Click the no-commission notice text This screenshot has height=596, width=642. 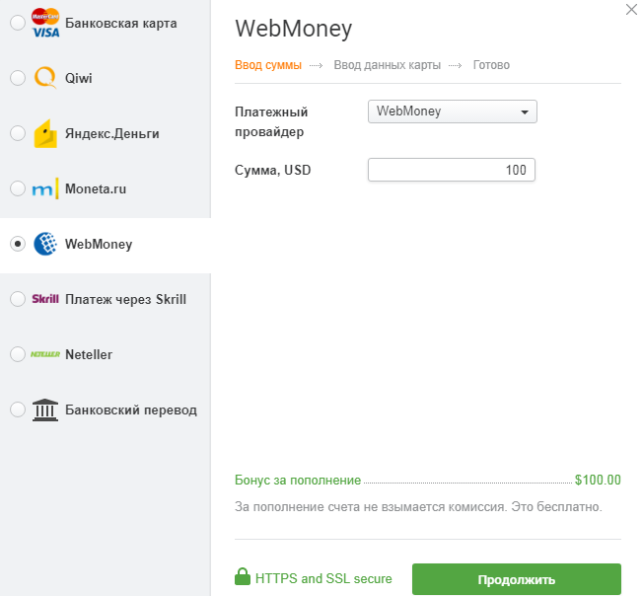click(418, 507)
